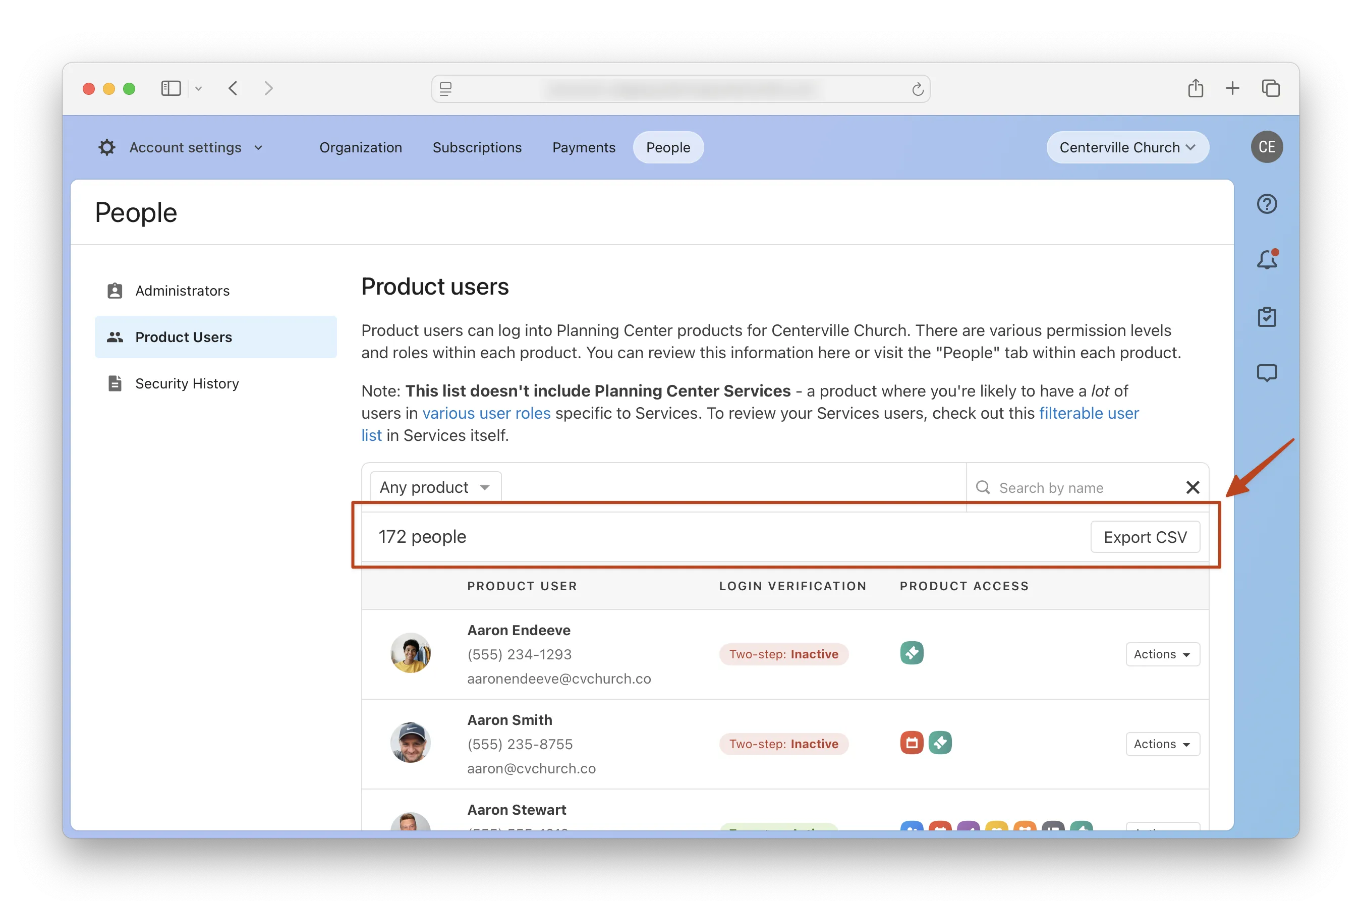Open the Actions dropdown for Aaron Endeeve
Viewport: 1362px width, 901px height.
(1162, 654)
